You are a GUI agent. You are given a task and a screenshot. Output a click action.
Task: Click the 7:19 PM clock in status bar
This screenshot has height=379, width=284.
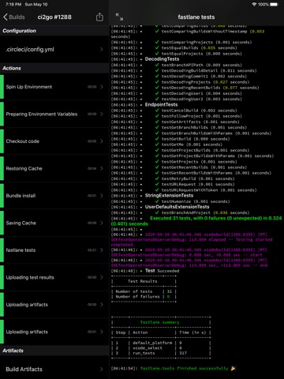[x=13, y=5]
